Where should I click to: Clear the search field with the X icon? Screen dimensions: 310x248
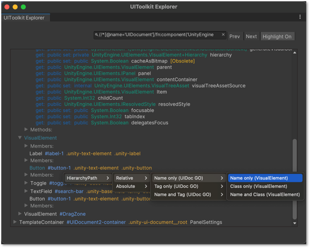pyautogui.click(x=223, y=35)
